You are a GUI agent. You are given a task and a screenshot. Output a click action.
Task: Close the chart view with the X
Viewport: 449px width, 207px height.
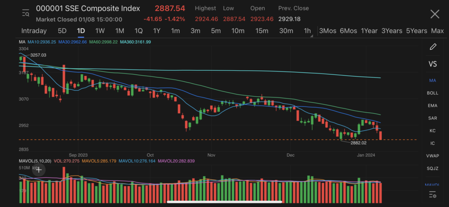point(435,14)
